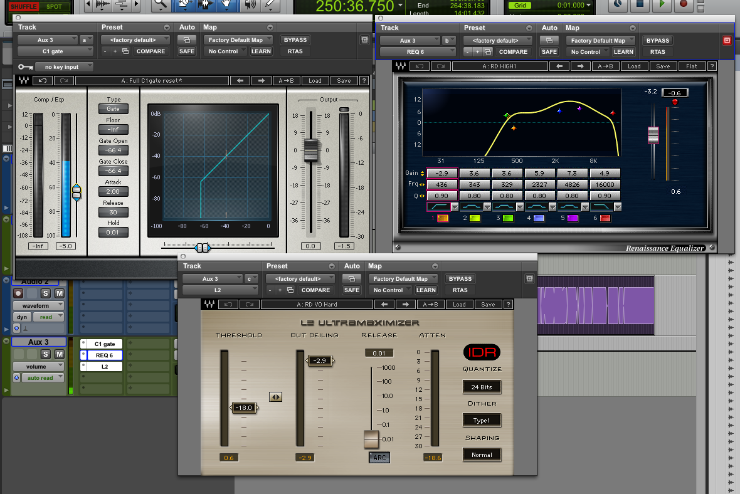Viewport: 740px width, 494px height.
Task: Click SPOT edit mode button
Action: [54, 7]
